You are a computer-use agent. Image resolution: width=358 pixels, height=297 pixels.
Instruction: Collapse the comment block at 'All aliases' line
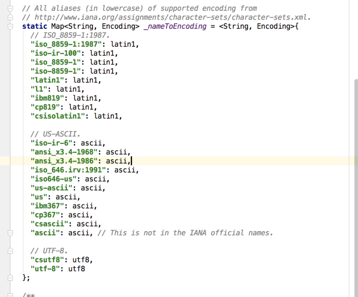[x=10, y=8]
